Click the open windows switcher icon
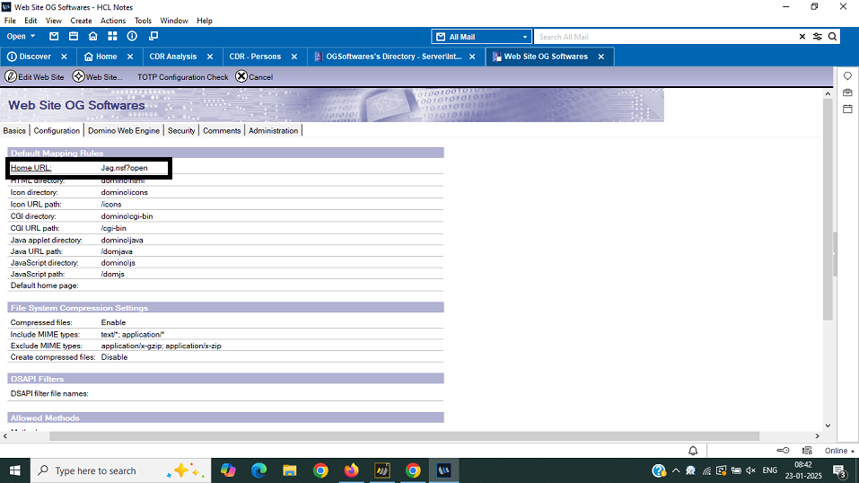The width and height of the screenshot is (859, 483). tap(153, 36)
